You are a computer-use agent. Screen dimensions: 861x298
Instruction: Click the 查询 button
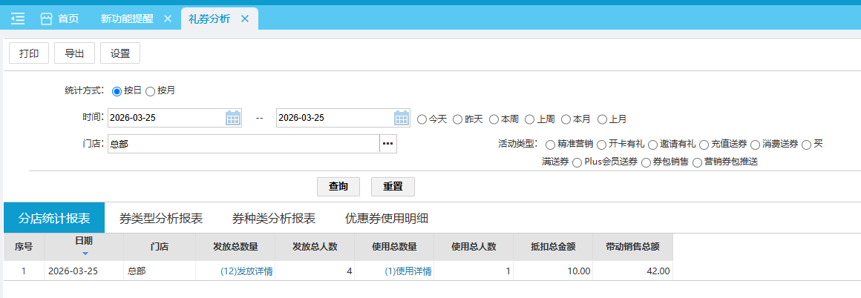click(338, 187)
